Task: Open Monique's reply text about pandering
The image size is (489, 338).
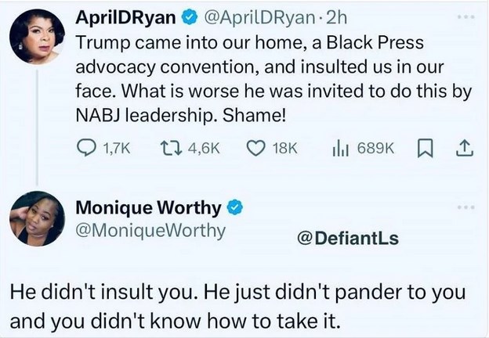Action: [235, 305]
